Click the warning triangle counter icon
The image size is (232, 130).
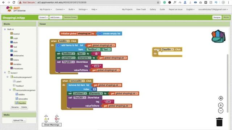click(46, 119)
